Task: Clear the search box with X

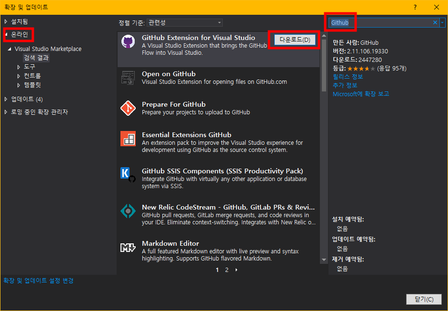Action: pos(435,22)
